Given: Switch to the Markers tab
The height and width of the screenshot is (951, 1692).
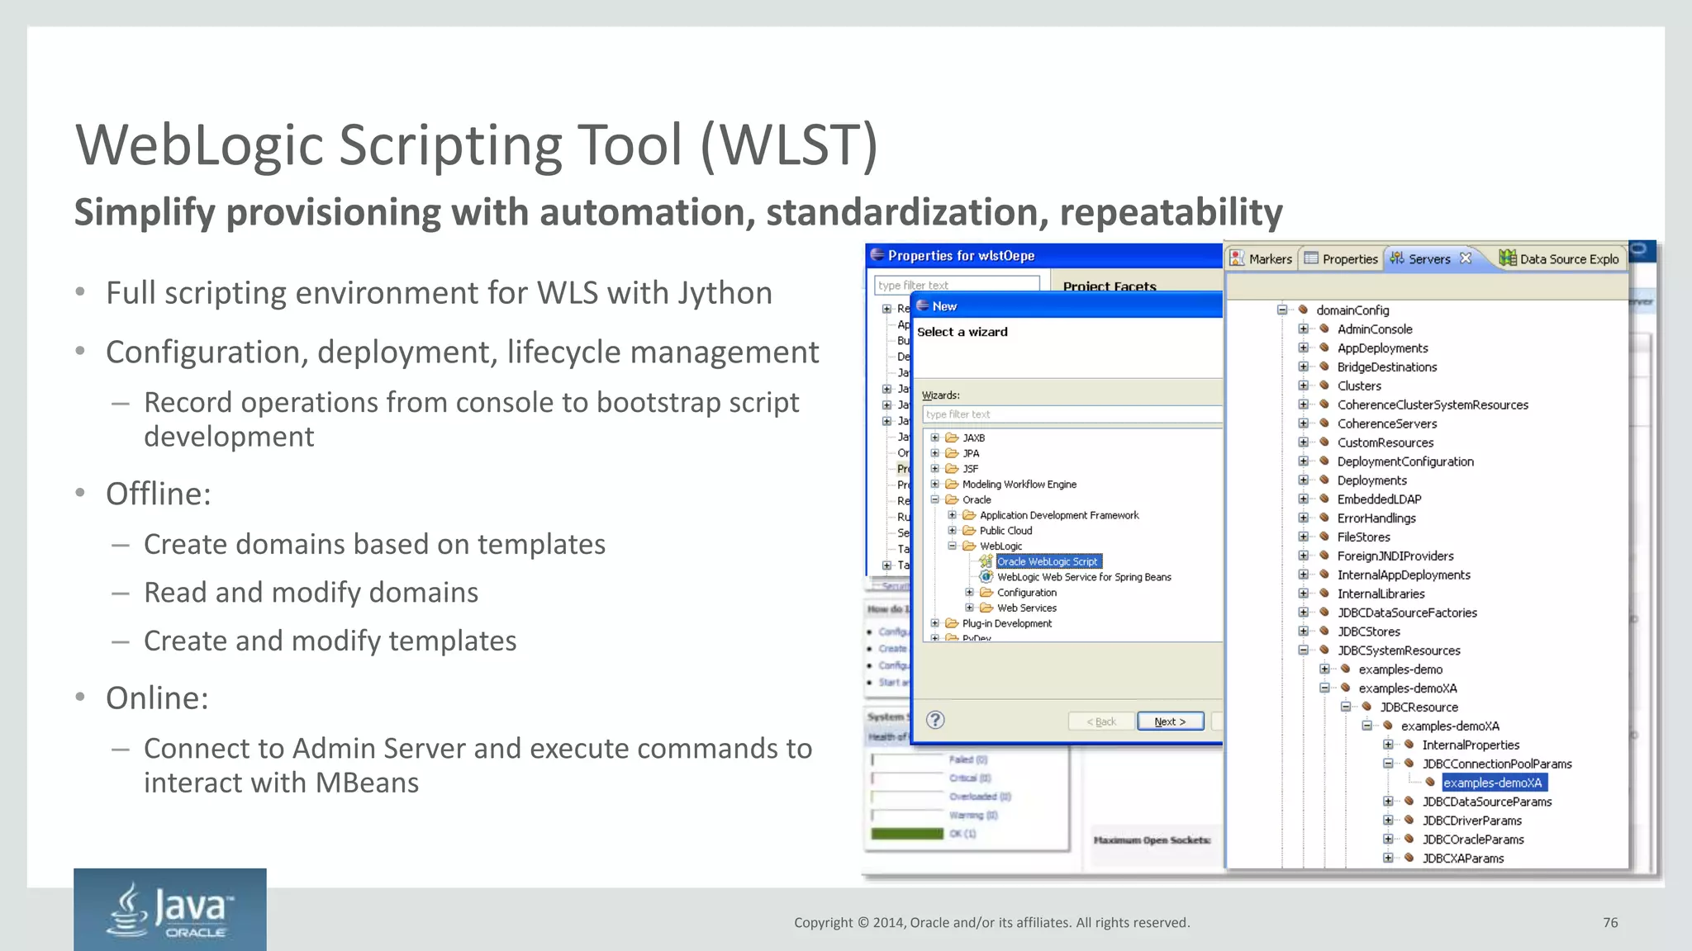Looking at the screenshot, I should 1262,259.
